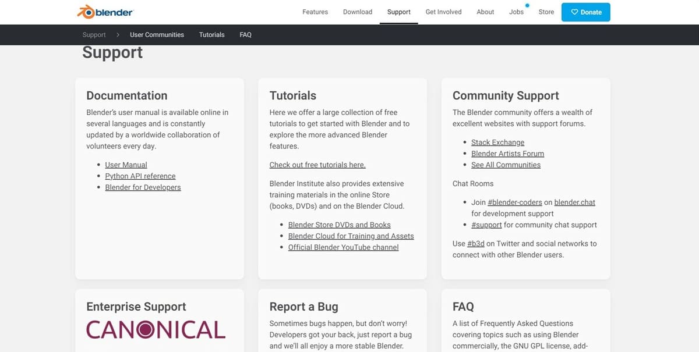Click the Chat Rooms label
Image resolution: width=699 pixels, height=352 pixels.
click(473, 184)
